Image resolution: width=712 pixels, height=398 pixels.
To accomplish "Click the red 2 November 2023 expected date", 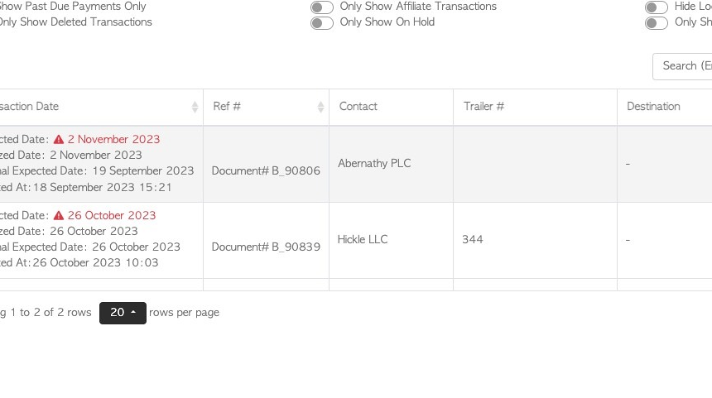I will point(113,139).
